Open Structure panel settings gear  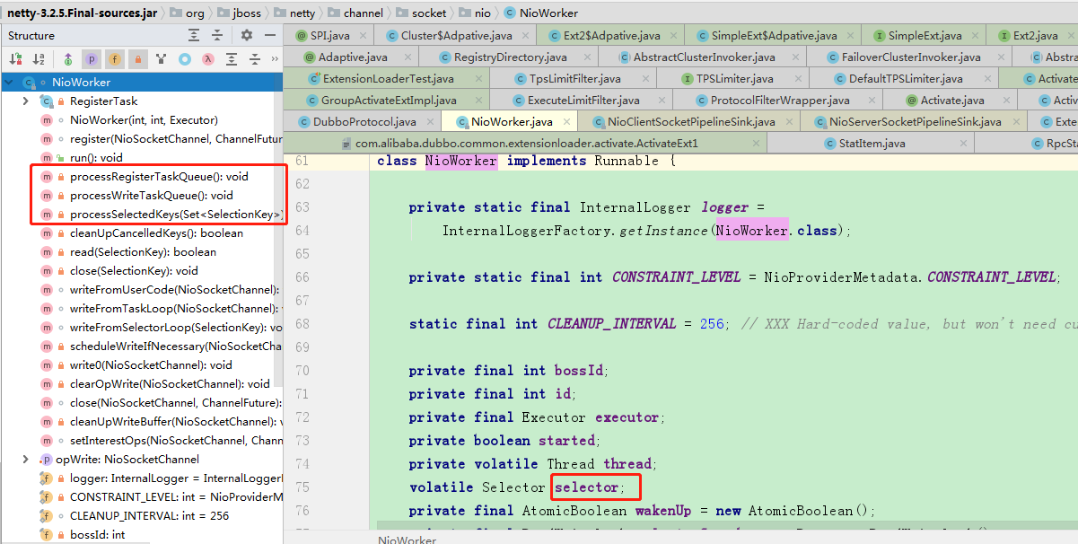click(247, 35)
